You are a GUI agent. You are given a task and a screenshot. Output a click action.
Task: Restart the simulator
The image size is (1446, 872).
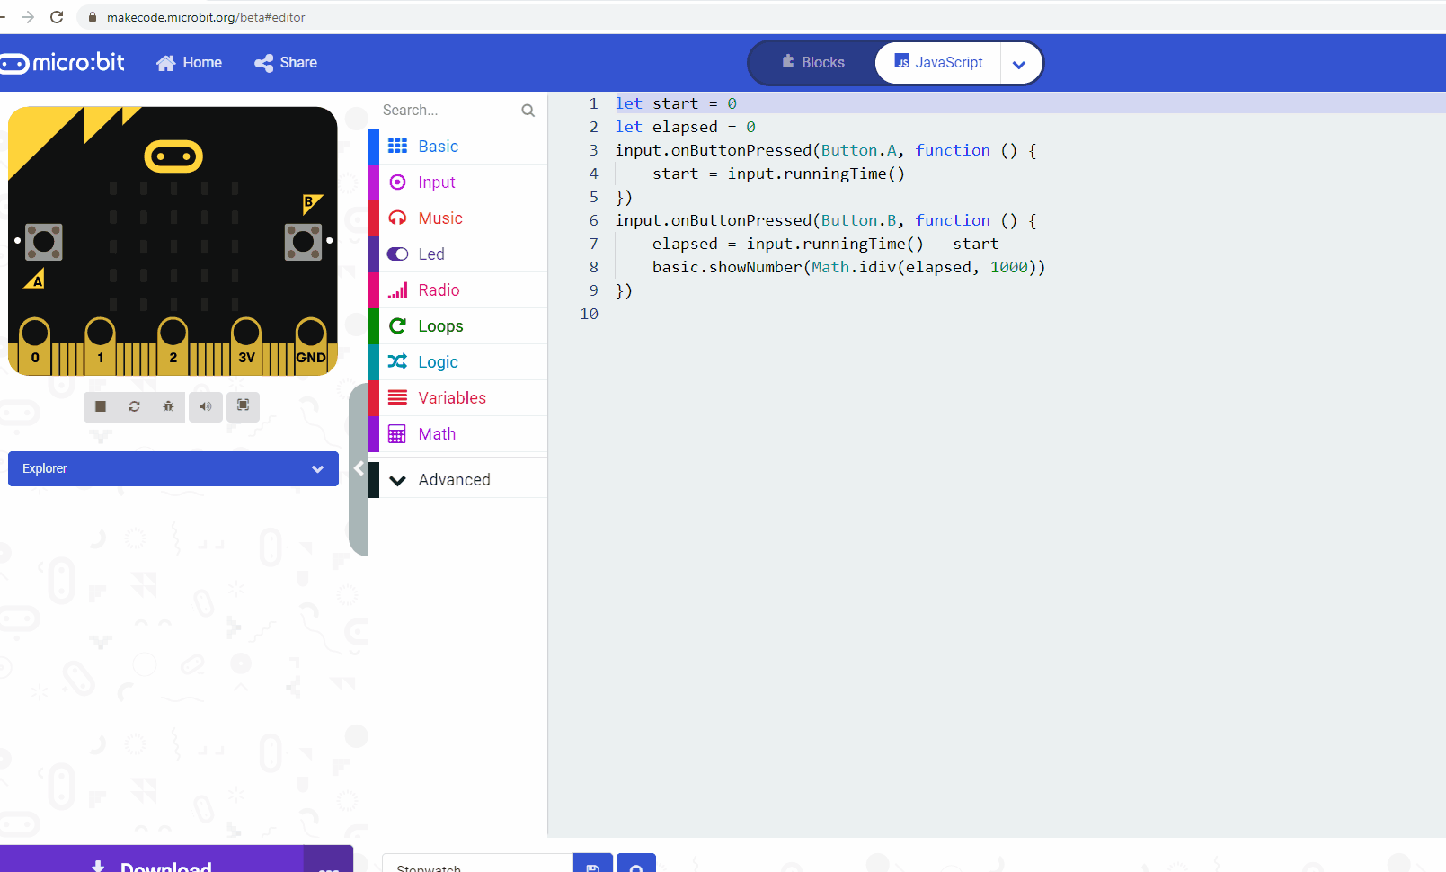pos(133,406)
